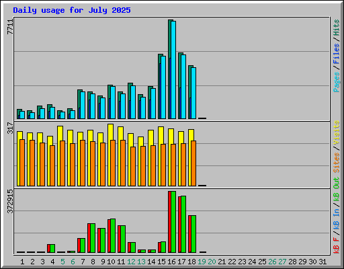
Task: Click day label 29 on the x-axis
Action: point(302,262)
